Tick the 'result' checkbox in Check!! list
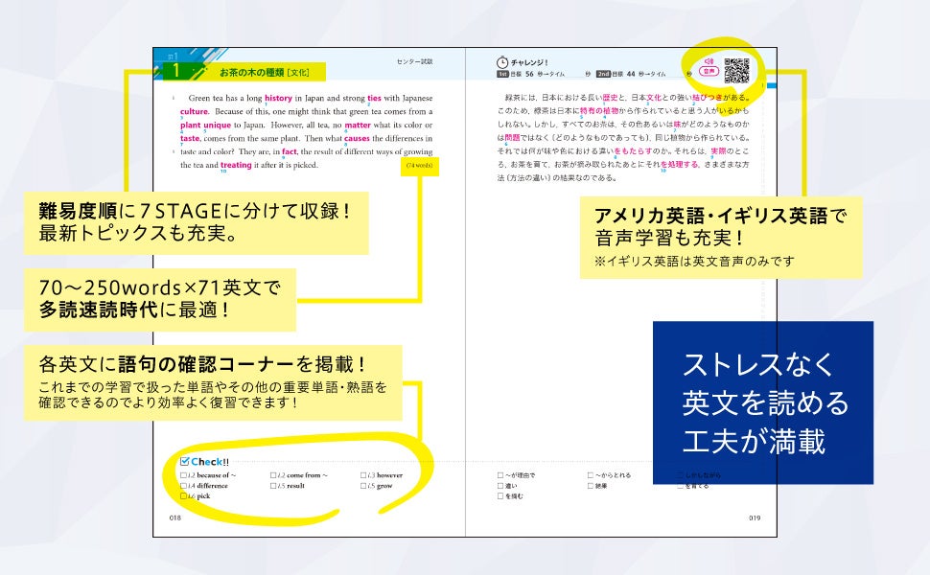 coord(273,486)
